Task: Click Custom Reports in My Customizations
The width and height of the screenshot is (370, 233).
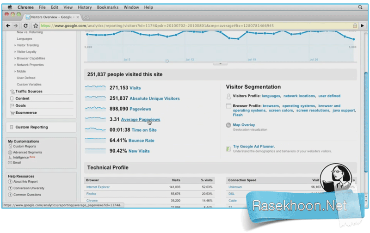Action: click(25, 147)
